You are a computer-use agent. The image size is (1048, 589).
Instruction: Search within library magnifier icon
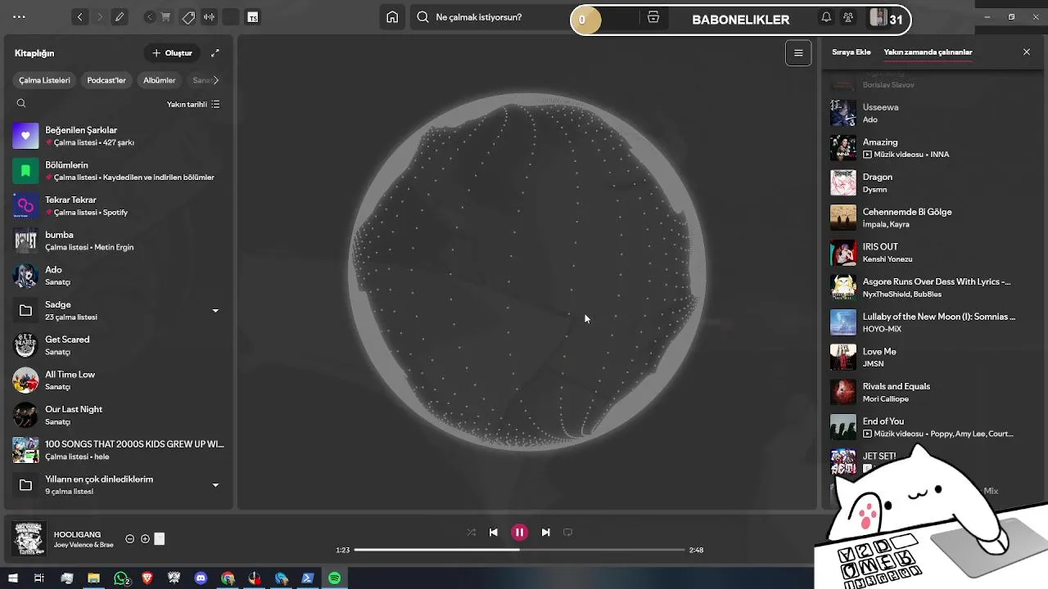pos(21,104)
